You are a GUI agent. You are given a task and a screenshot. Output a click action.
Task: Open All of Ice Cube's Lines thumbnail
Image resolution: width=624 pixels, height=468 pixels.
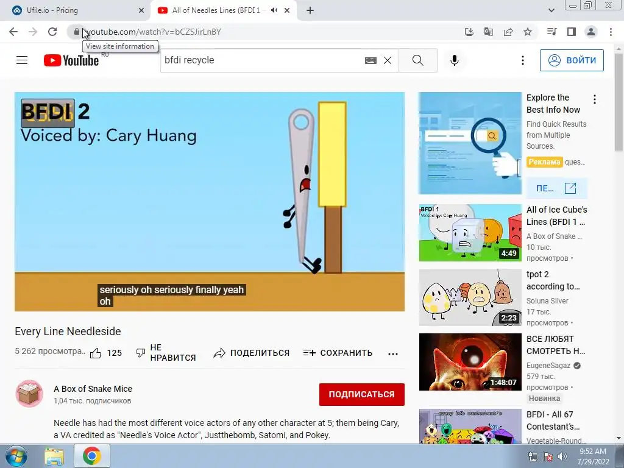point(470,233)
